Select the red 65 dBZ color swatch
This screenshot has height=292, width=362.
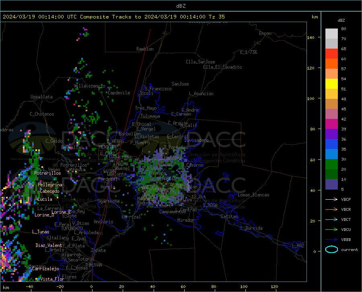(331, 54)
